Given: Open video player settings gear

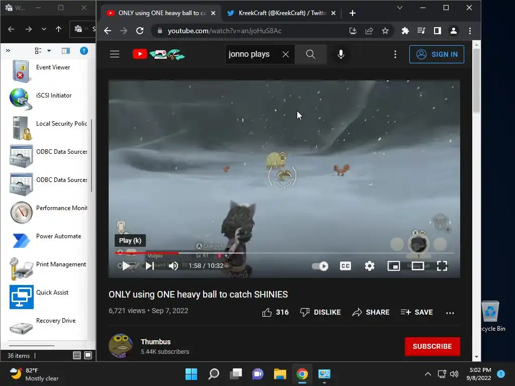Looking at the screenshot, I should [370, 266].
